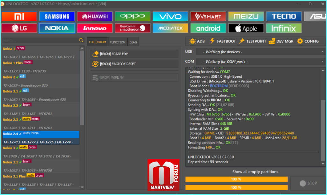The image size is (327, 195).
Task: Select the Qualcomm Snapdragon tile
Action: click(133, 28)
